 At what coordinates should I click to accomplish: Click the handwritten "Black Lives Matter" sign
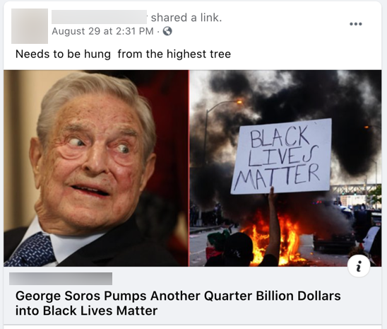281,156
